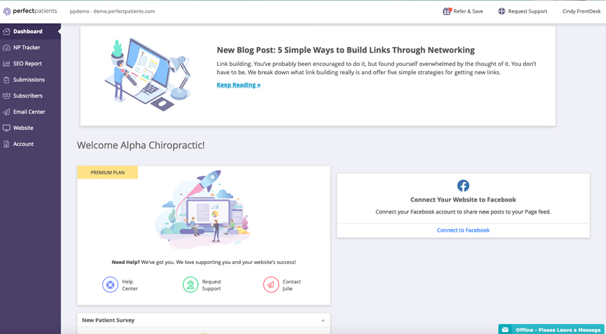Screen dimensions: 606x334
Task: Click the envelope icon in chat widget
Action: [x=505, y=330]
